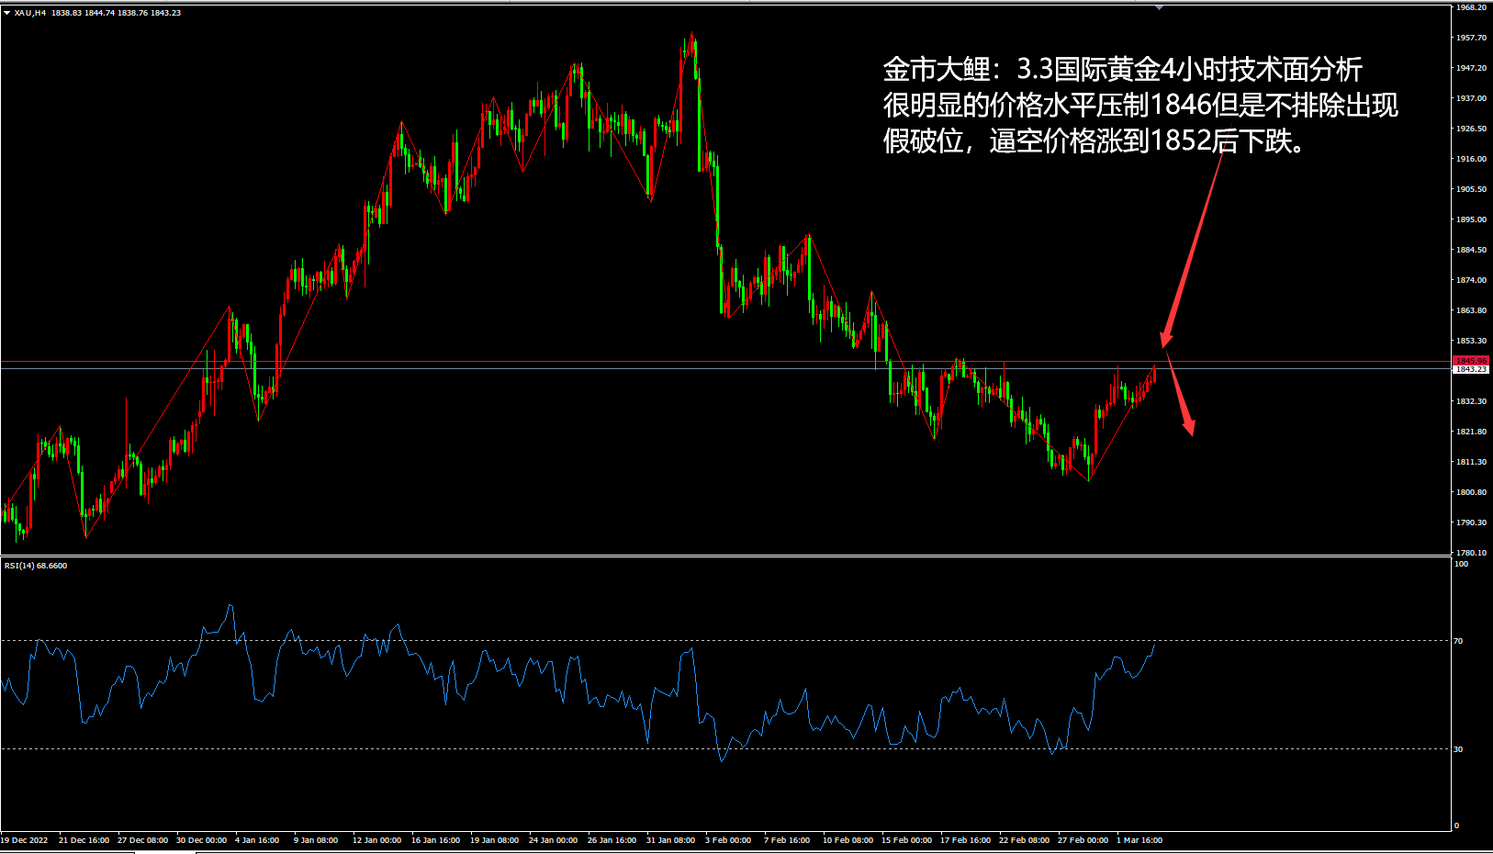The image size is (1493, 854).
Task: Click the RSI 70 level label
Action: pos(1458,641)
